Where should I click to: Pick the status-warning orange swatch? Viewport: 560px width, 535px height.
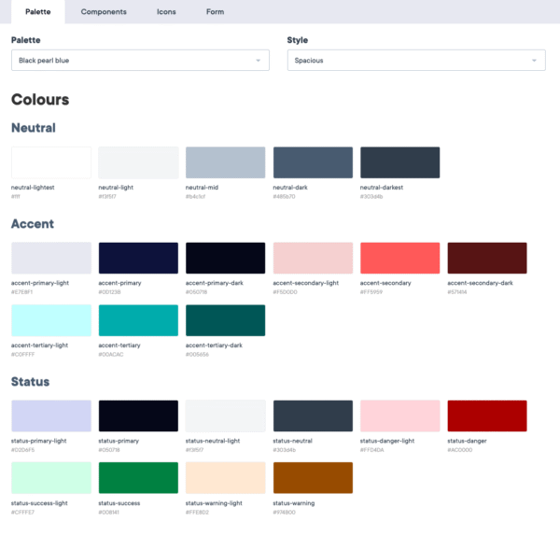coord(313,478)
